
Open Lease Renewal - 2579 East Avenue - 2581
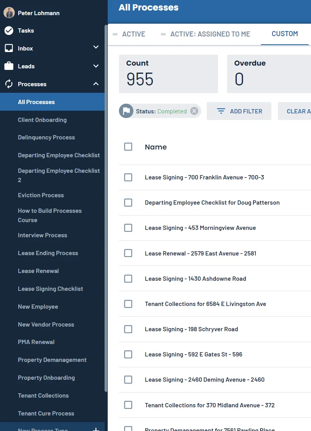click(200, 253)
